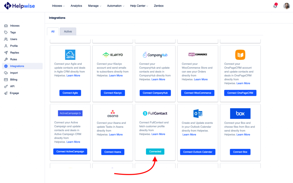Click Connect OnePageCRM button
The height and width of the screenshot is (183, 293).
point(240,93)
